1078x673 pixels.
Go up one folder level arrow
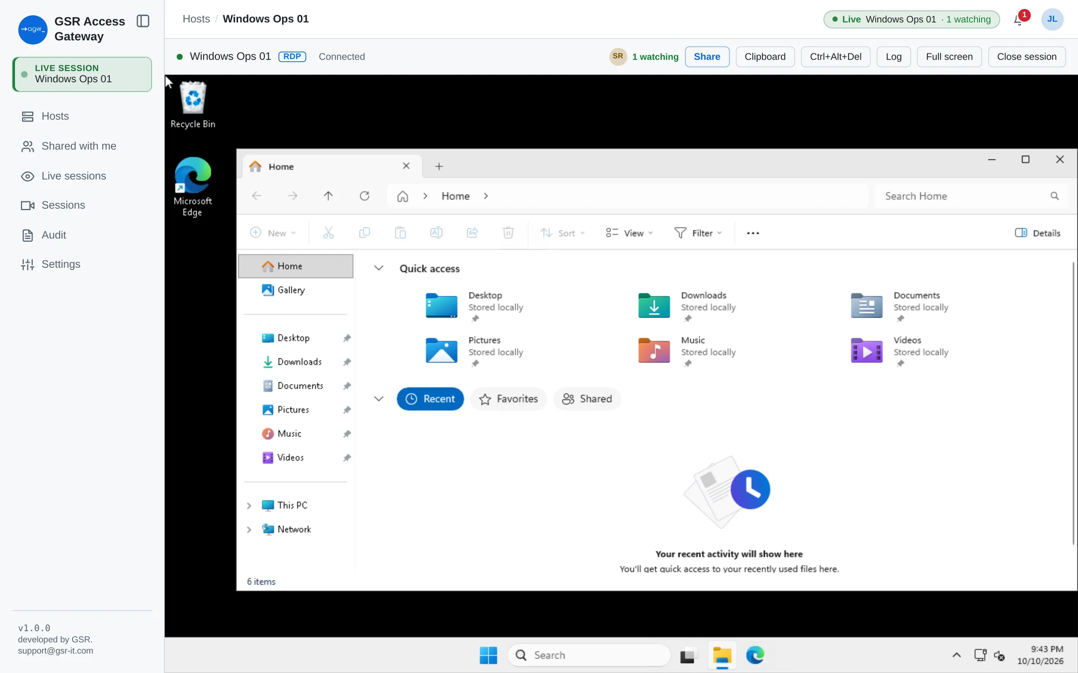point(328,196)
